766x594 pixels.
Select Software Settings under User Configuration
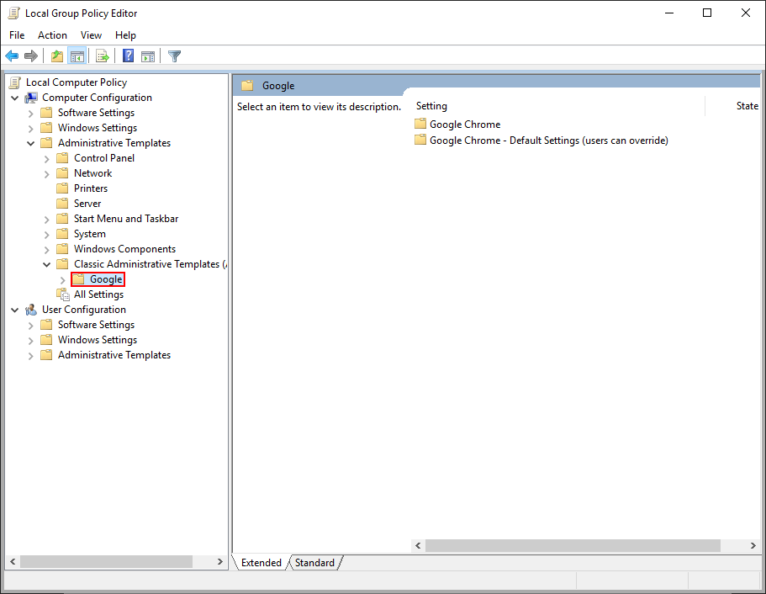96,325
